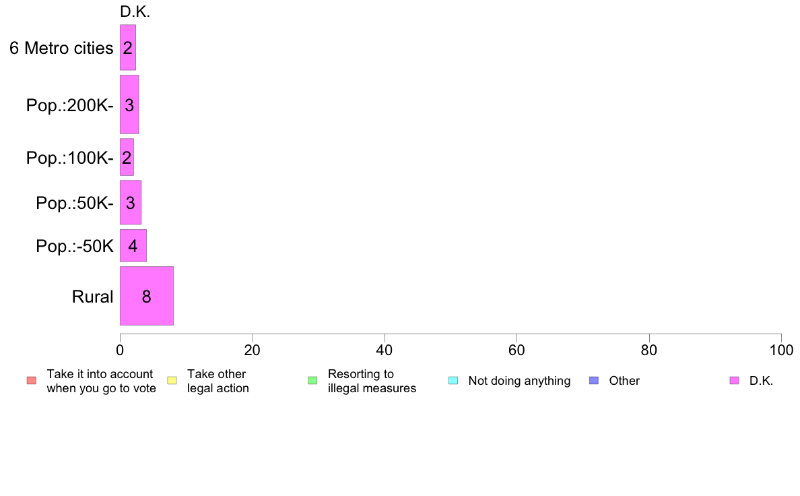Click the cyan 'Not doing anything' legend swatch
The image size is (800, 496).
[453, 381]
